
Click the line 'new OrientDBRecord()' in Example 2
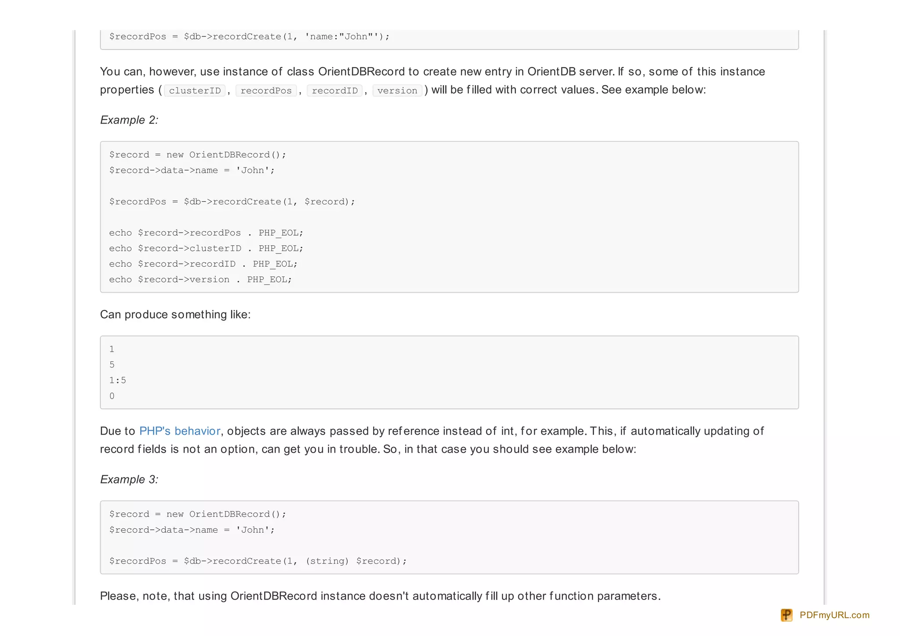[197, 155]
